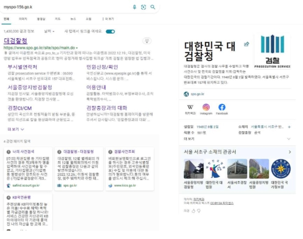Viewport: 303px width, 239px height.
Task: Open the 더 보기 menu in the tab bar
Action: (x=108, y=19)
